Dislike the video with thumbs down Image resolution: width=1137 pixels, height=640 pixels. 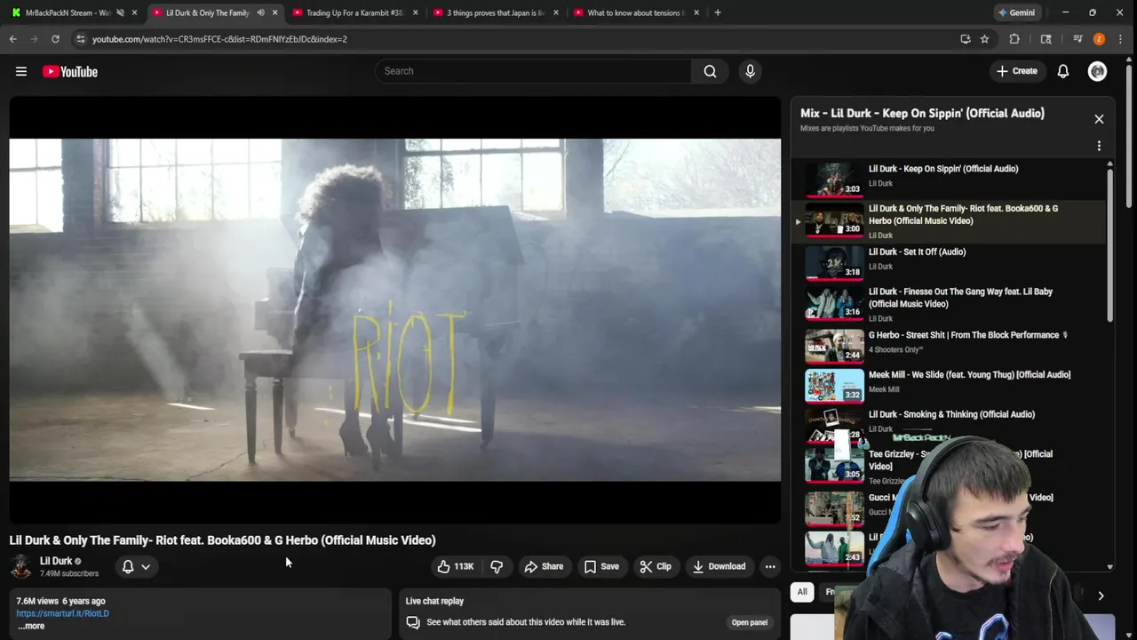tap(497, 566)
